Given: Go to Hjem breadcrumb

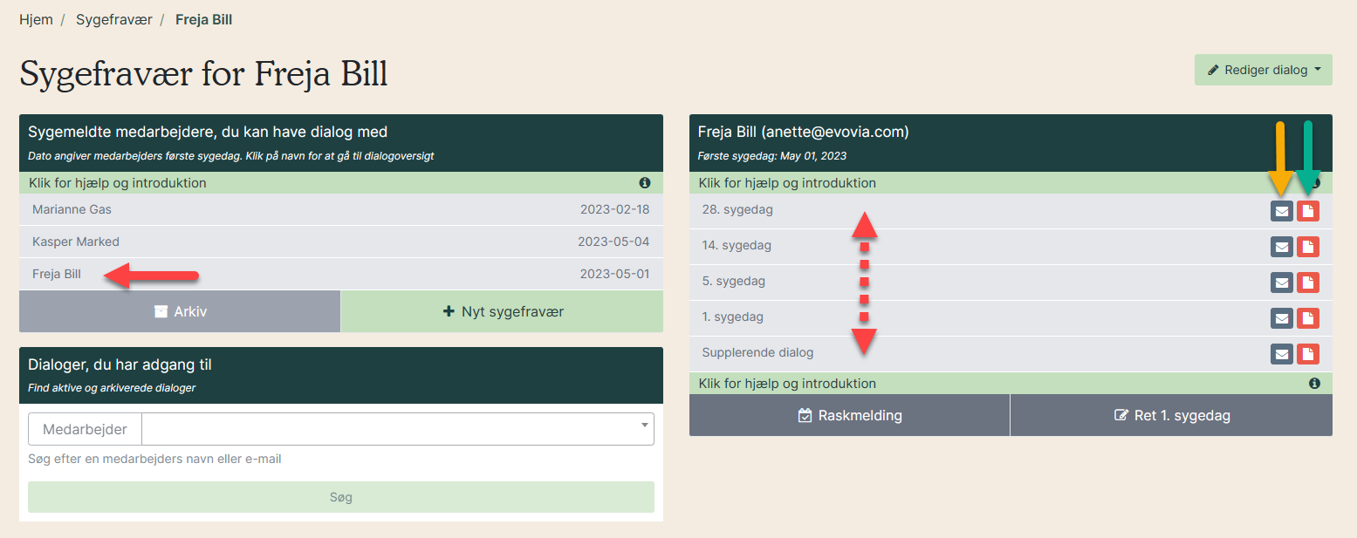Looking at the screenshot, I should pos(36,19).
